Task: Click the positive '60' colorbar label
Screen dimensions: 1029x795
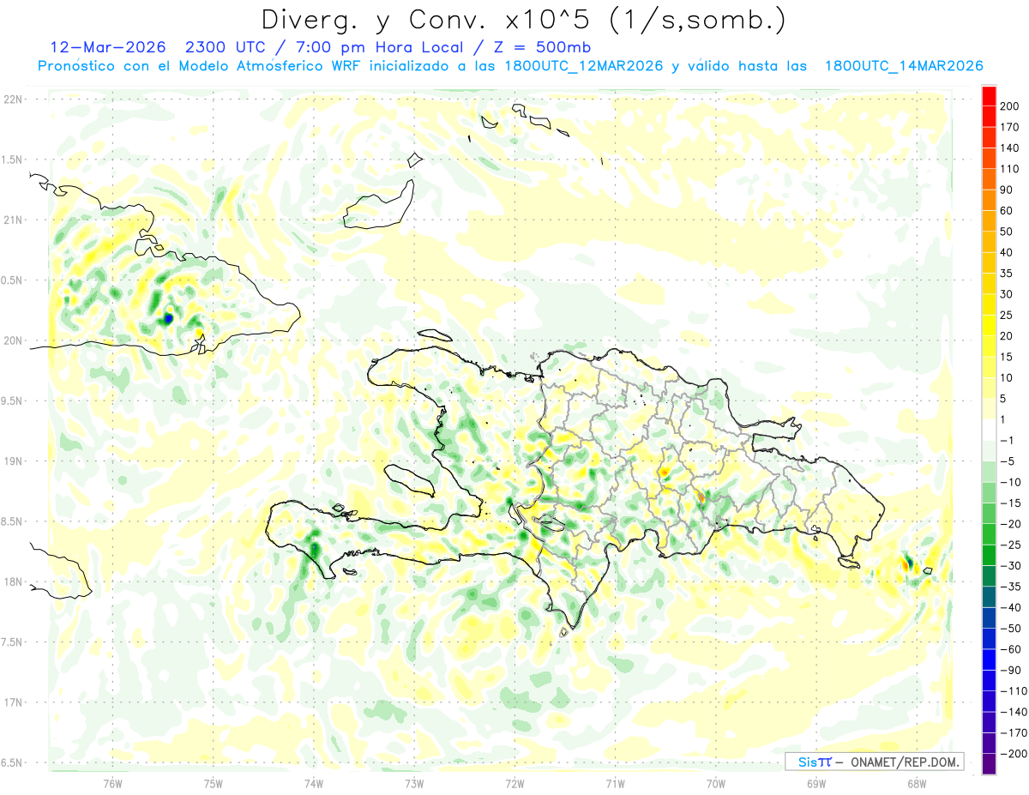Action: click(x=1007, y=211)
